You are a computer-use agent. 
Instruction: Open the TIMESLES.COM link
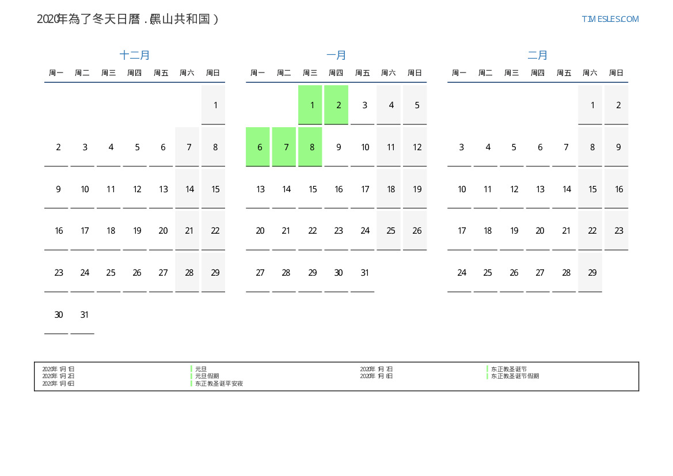tap(610, 19)
